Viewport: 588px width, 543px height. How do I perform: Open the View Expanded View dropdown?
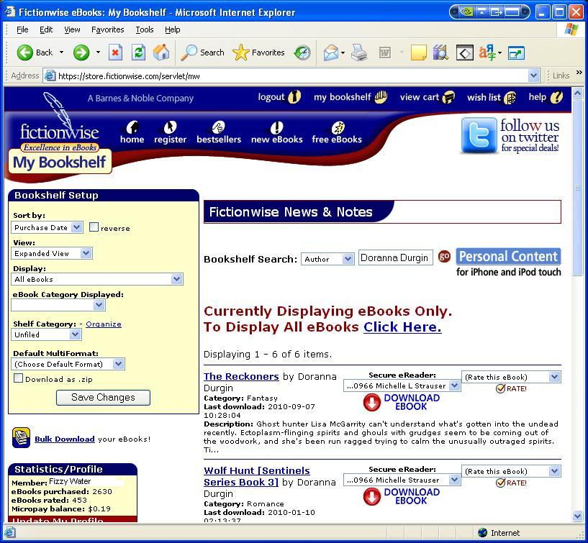point(51,253)
